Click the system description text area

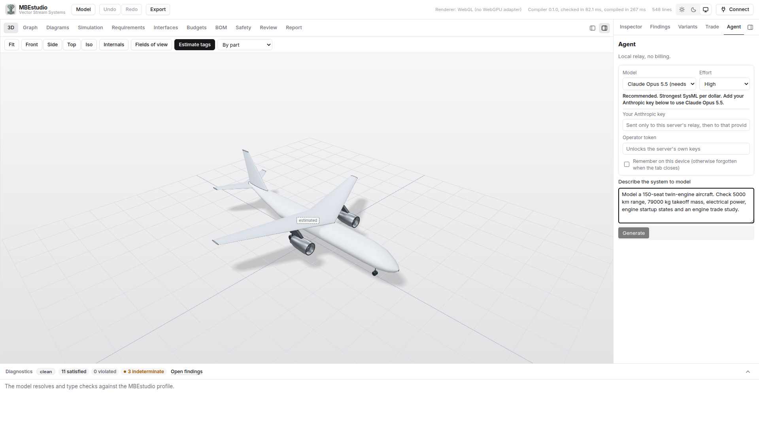click(x=686, y=206)
